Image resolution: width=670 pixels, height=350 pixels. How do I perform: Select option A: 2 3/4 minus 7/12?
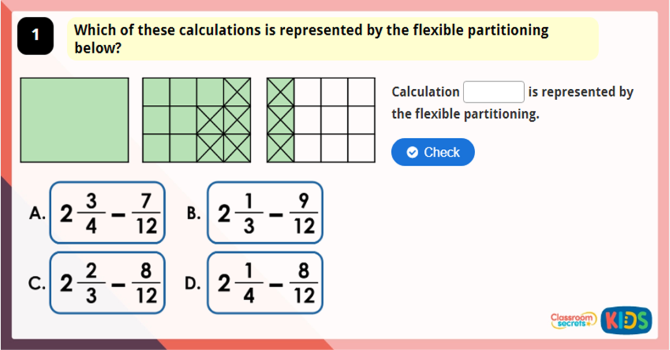click(x=107, y=213)
